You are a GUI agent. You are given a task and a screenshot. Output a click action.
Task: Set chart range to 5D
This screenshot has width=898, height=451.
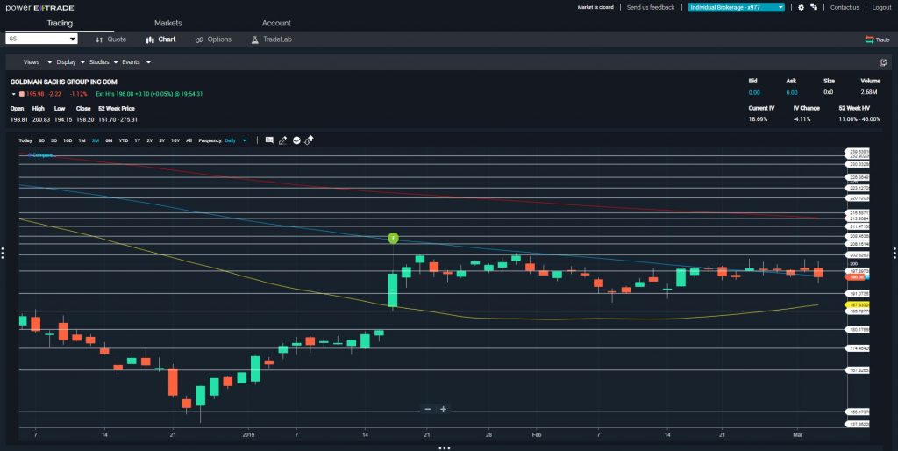point(53,140)
